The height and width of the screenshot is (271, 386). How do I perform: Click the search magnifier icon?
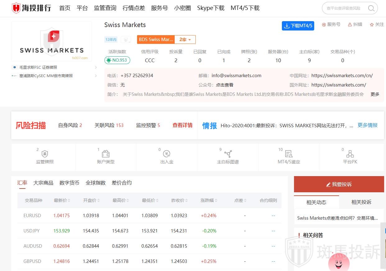(371, 8)
